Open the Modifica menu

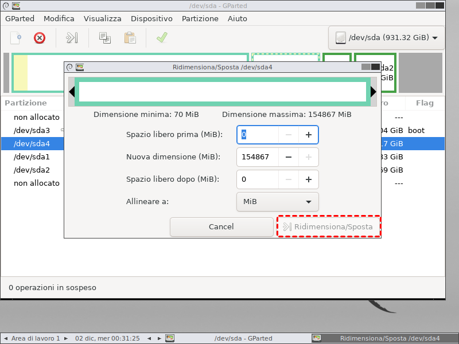pos(59,18)
